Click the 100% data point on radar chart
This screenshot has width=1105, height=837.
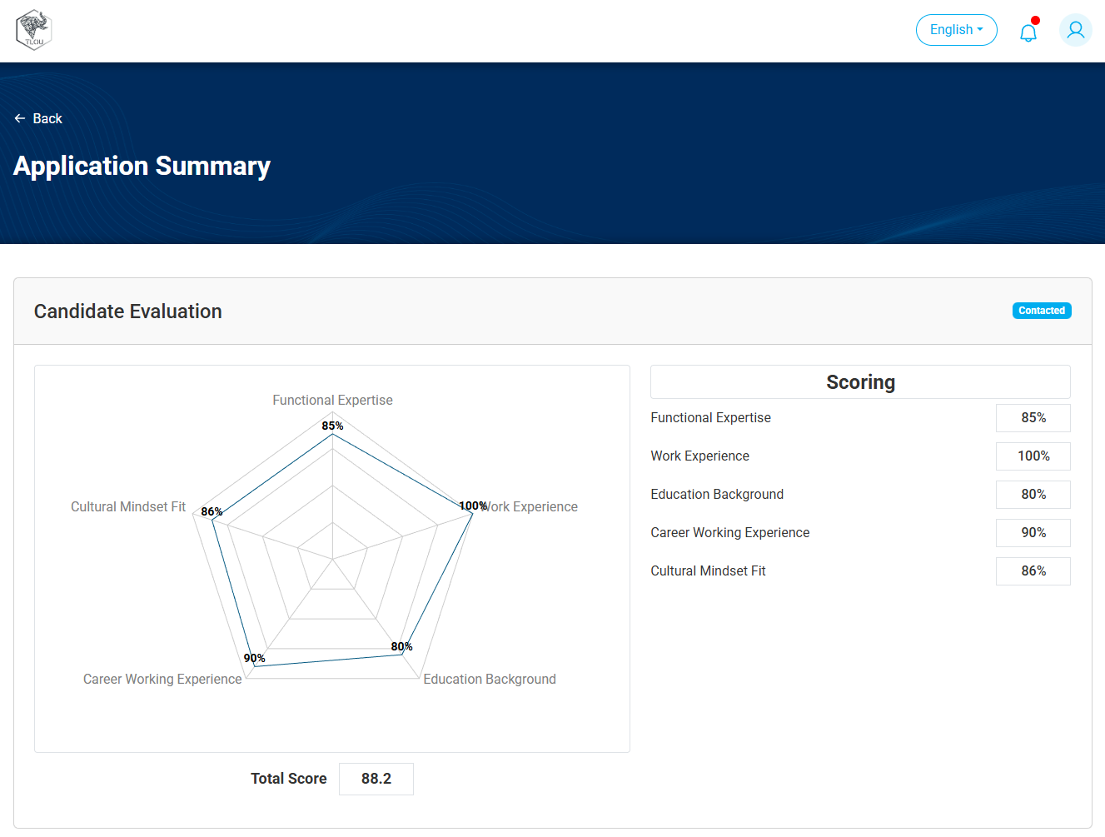click(472, 514)
